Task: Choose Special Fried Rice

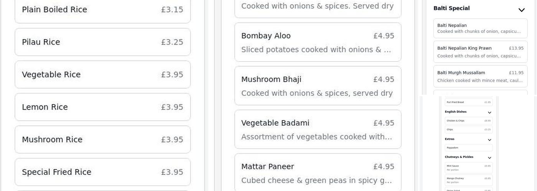Action: (x=102, y=172)
